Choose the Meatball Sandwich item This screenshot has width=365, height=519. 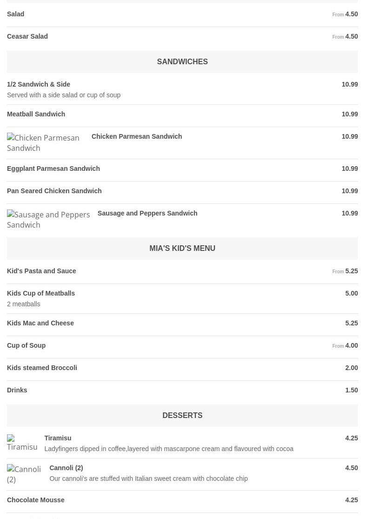pos(36,114)
